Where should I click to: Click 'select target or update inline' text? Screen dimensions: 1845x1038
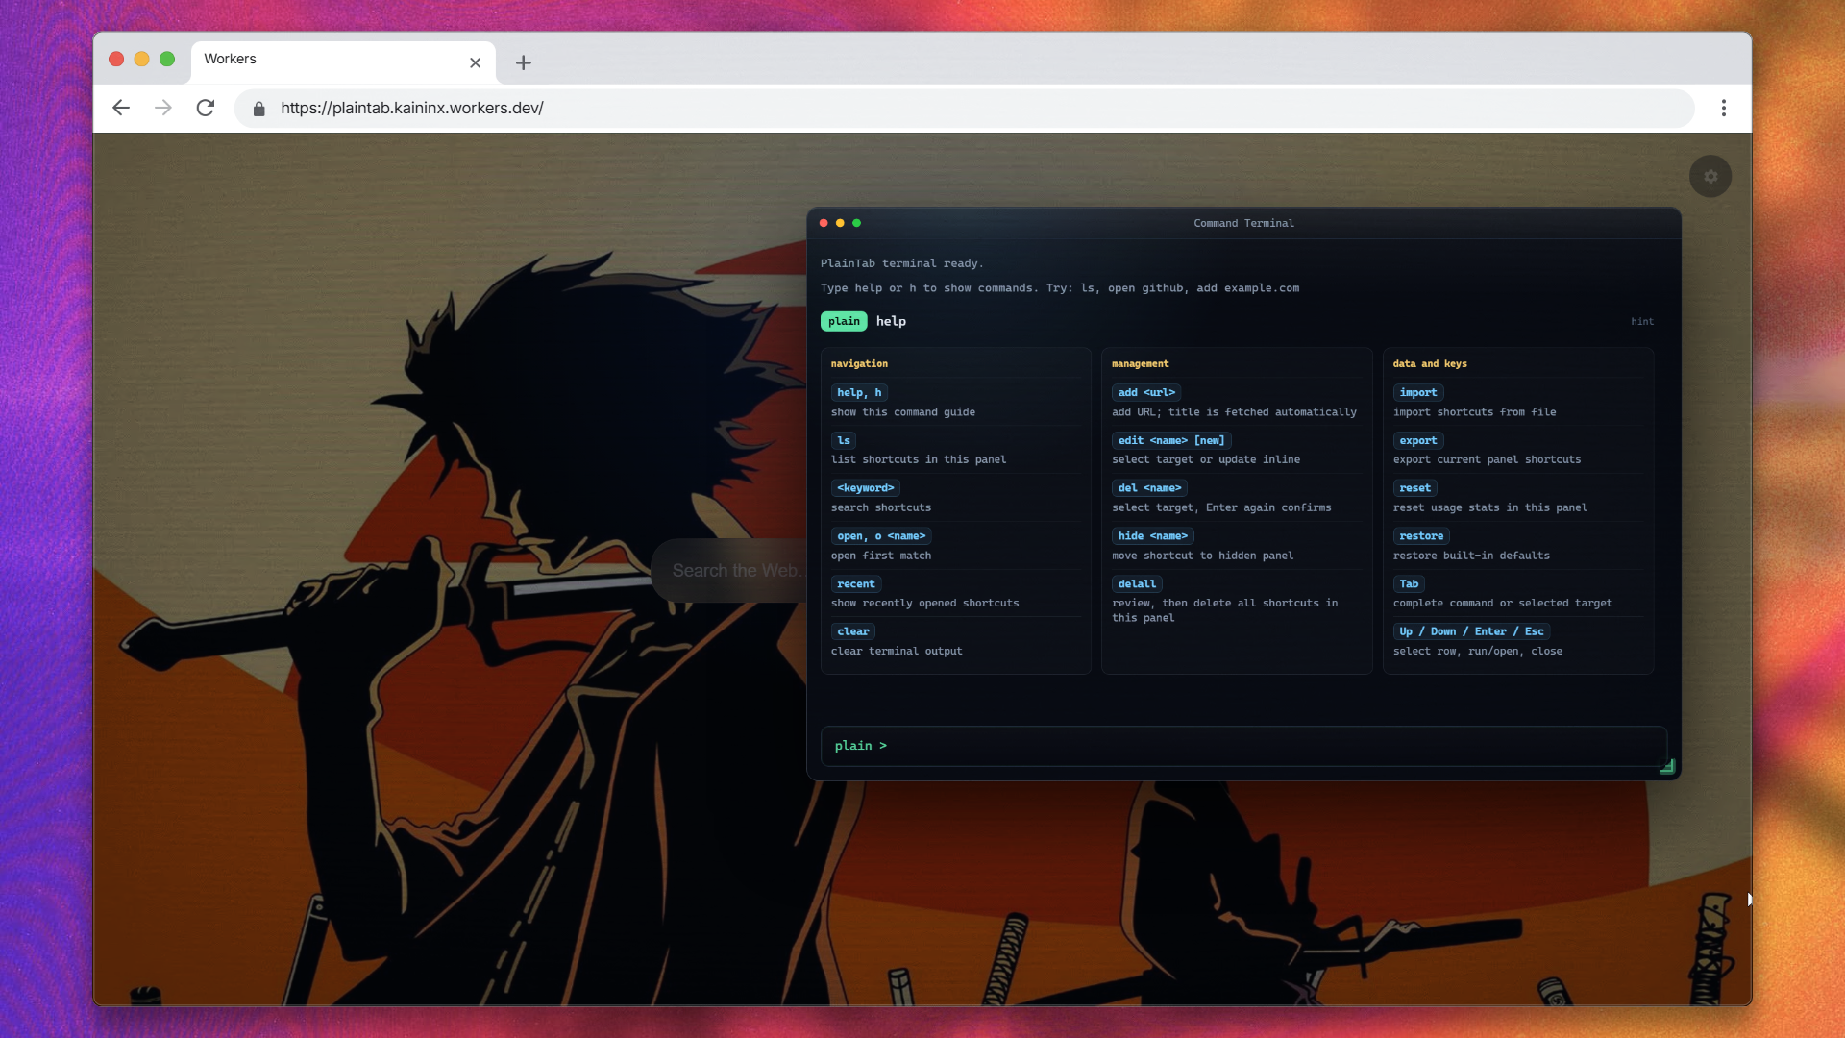tap(1206, 460)
